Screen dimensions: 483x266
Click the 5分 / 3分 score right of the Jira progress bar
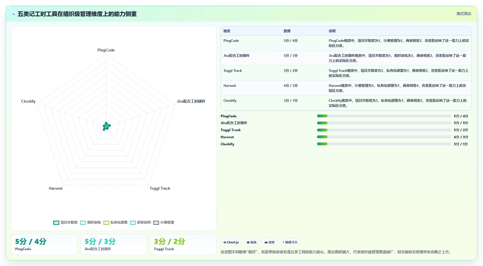pyautogui.click(x=461, y=123)
